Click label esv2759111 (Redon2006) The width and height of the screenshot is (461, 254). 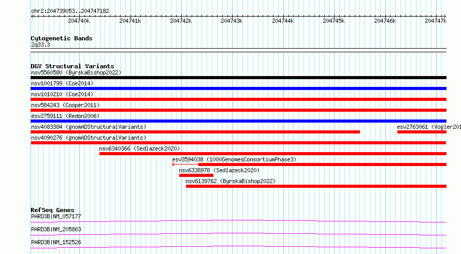[65, 116]
